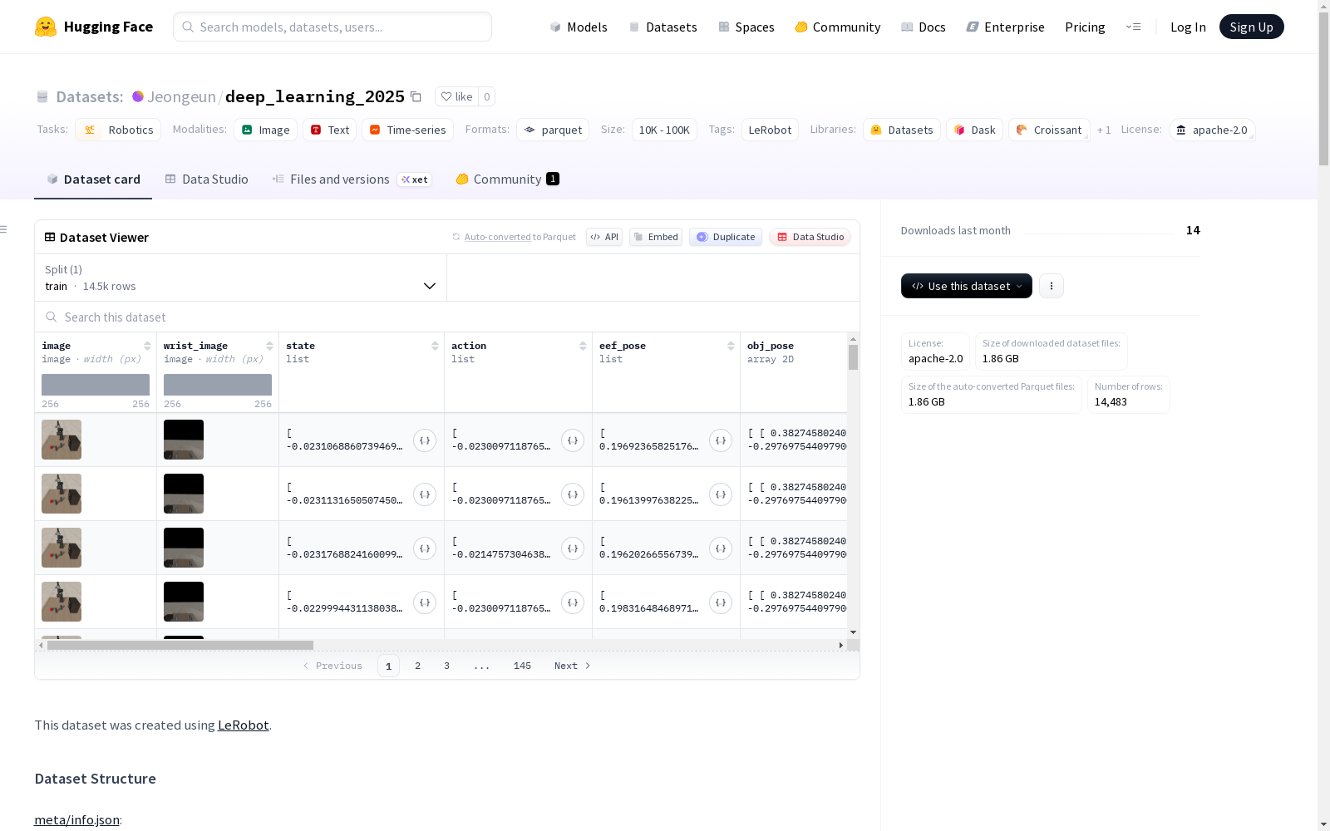1330x831 pixels.
Task: Follow the LeRobot link in the description
Action: [243, 725]
